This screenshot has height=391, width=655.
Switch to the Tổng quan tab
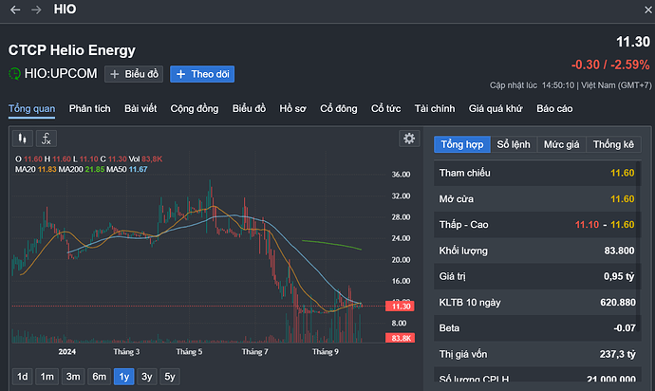tap(31, 108)
